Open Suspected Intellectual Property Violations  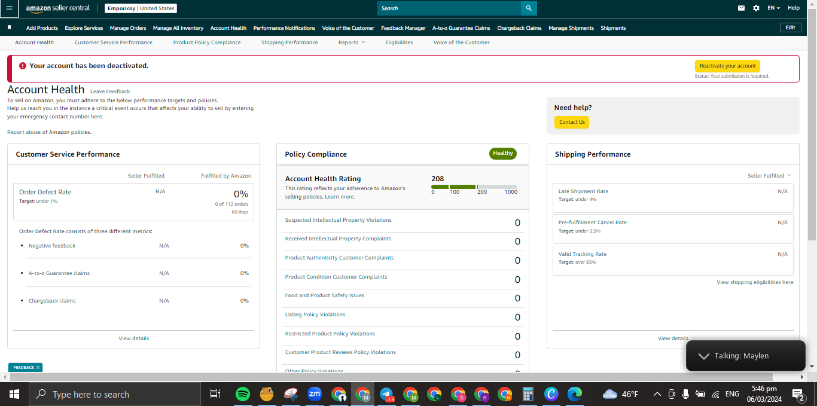click(339, 220)
